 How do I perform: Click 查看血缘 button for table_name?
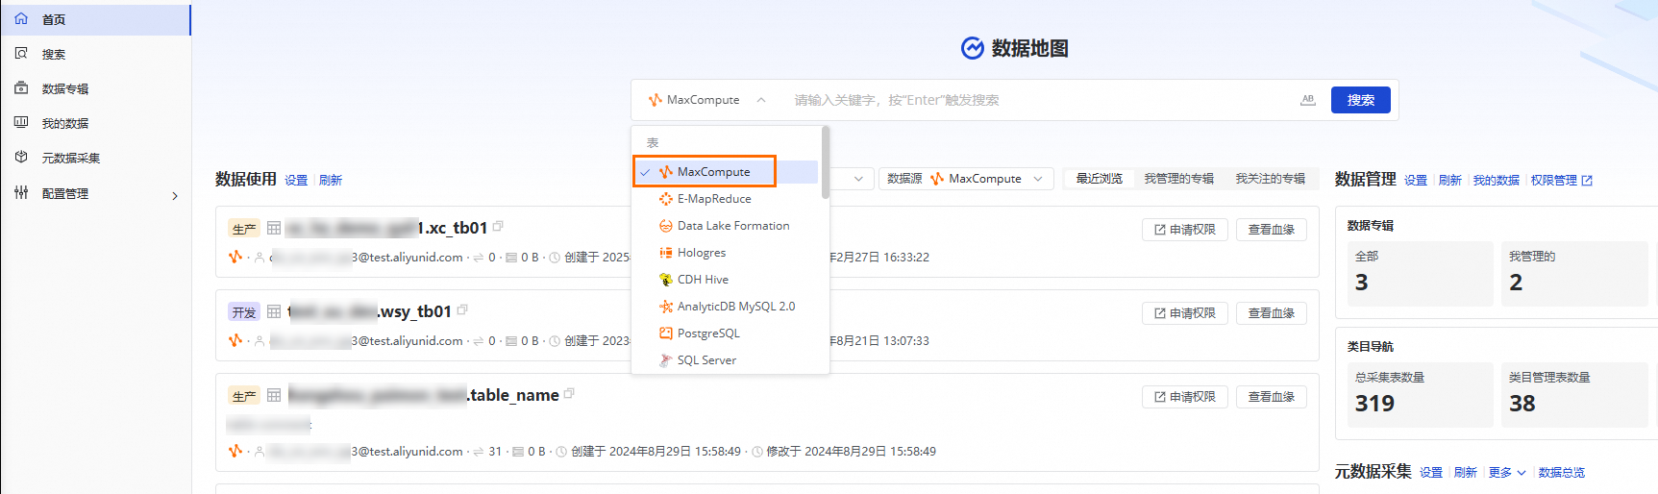pos(1271,397)
